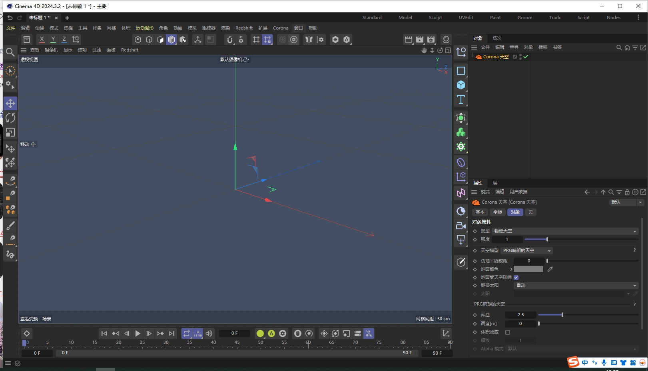Click the Render View clapperboard icon

pos(408,40)
